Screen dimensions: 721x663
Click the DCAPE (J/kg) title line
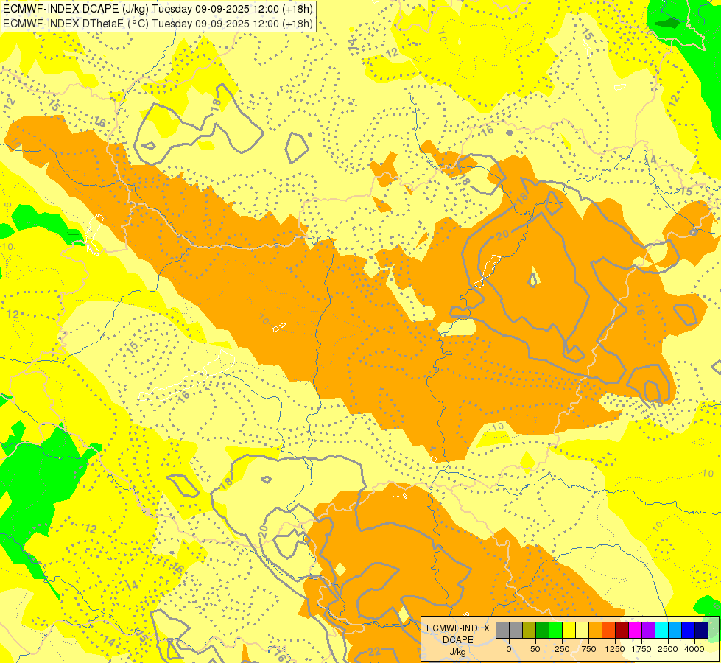coord(158,9)
